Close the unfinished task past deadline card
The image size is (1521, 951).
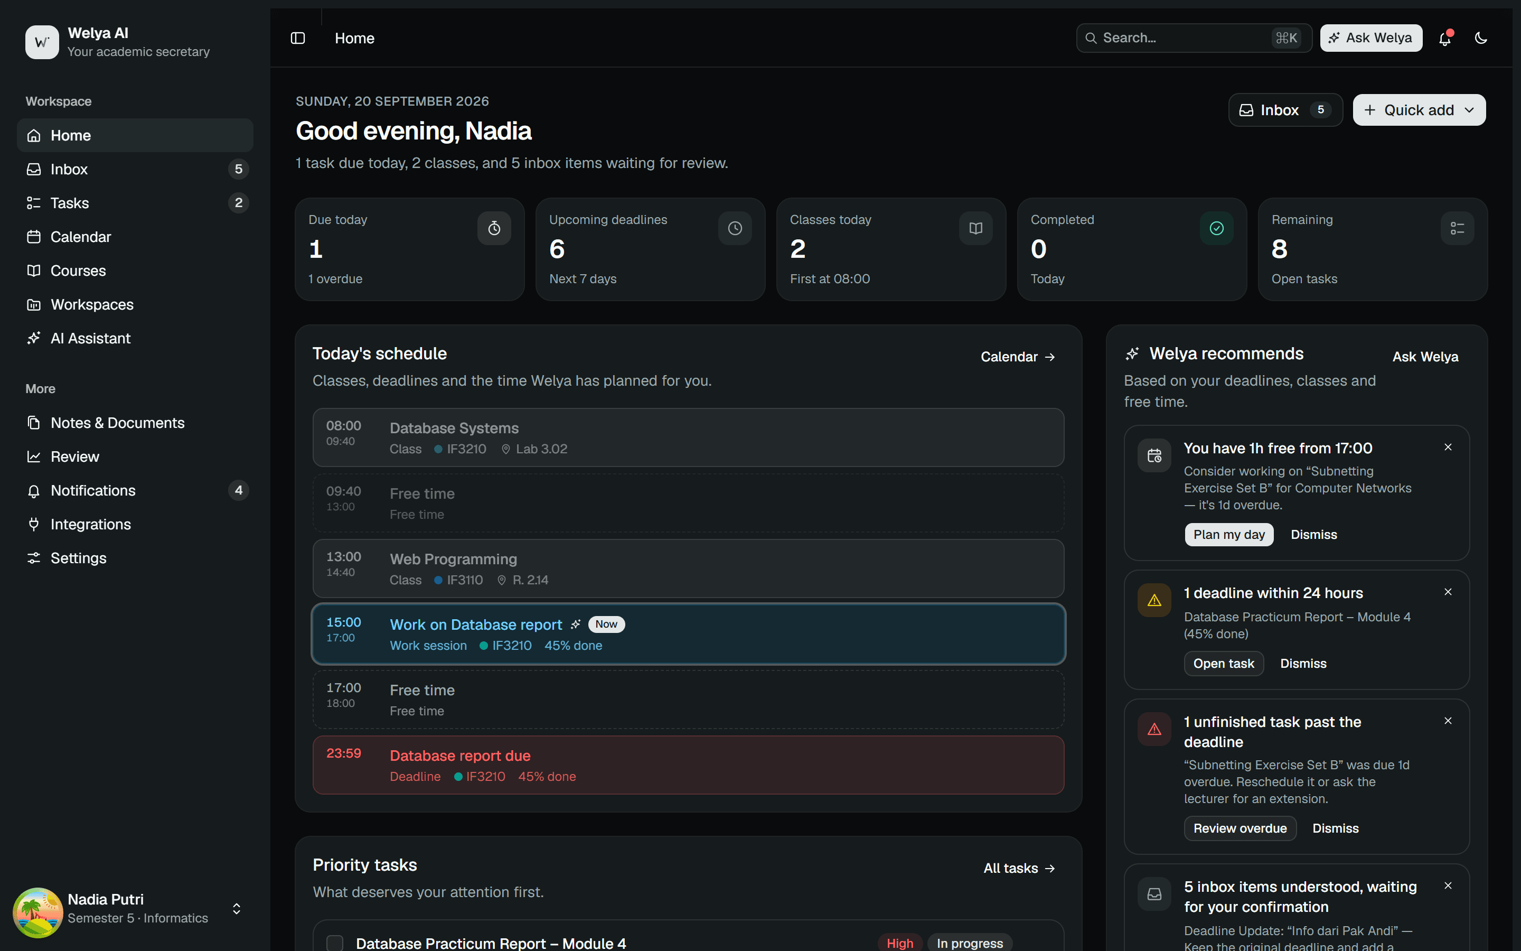click(1448, 721)
